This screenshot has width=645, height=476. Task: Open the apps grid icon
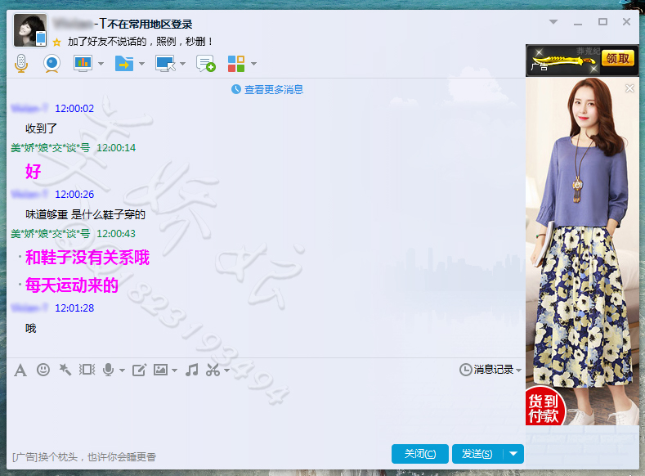pos(235,63)
